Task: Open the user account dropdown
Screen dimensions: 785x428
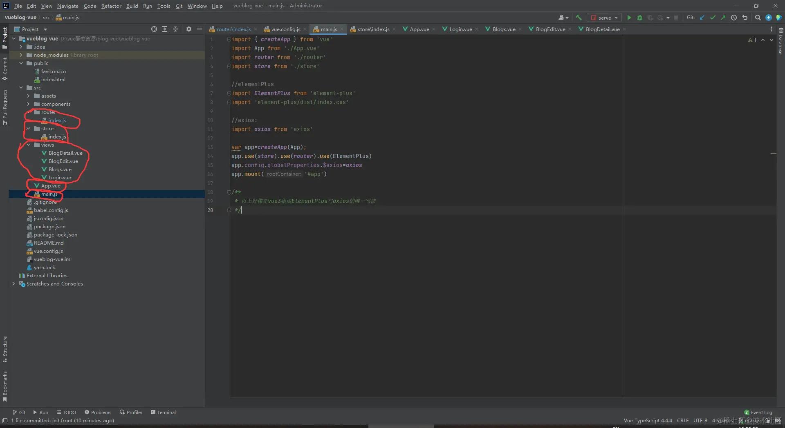Action: (x=563, y=18)
